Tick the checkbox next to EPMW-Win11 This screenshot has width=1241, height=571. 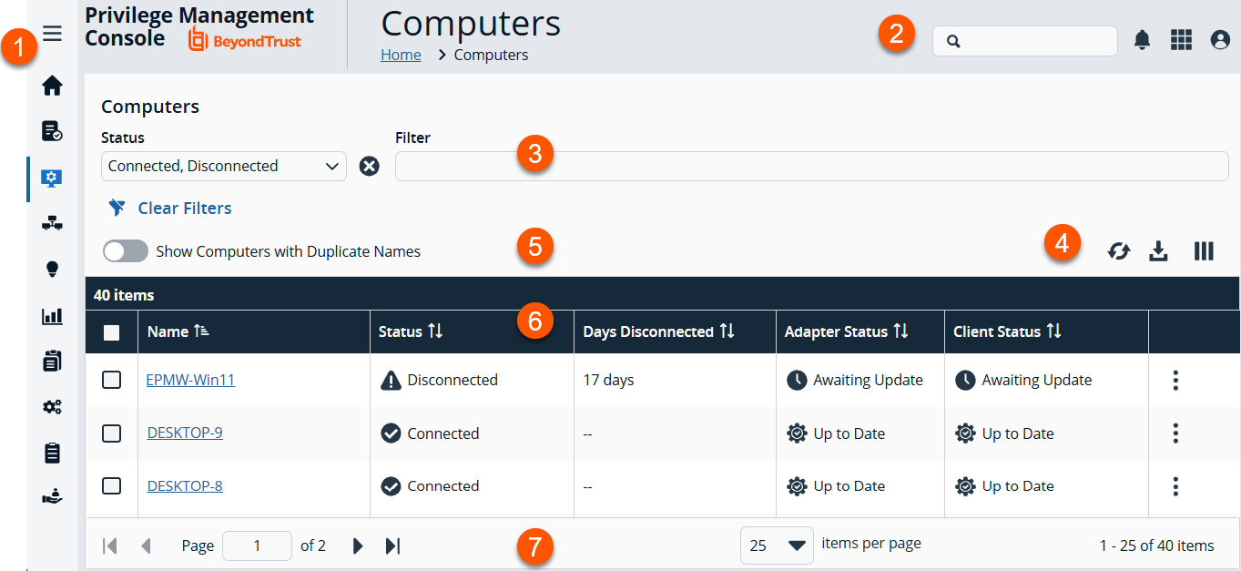coord(111,380)
